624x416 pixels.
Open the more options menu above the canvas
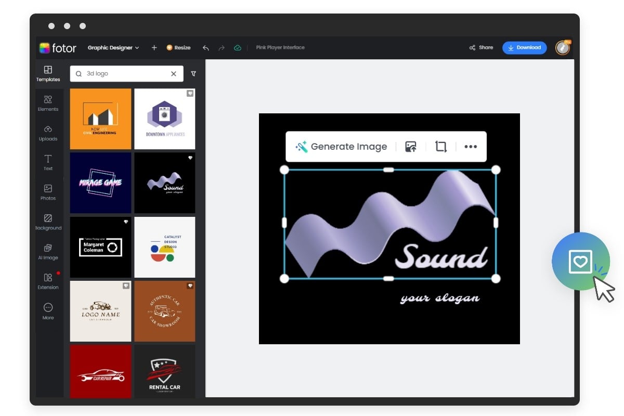[x=471, y=146]
